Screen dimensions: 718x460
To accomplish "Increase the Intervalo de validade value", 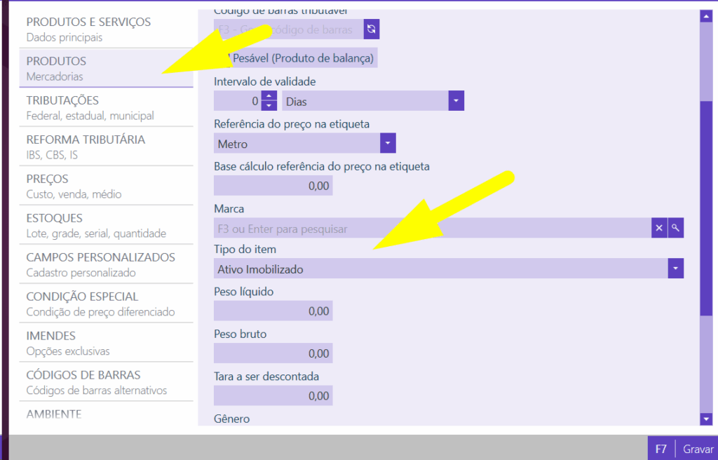I will [x=269, y=96].
